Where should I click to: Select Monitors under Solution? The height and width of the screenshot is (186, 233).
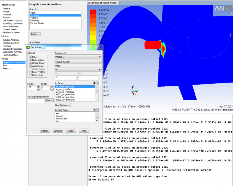tap(7, 46)
